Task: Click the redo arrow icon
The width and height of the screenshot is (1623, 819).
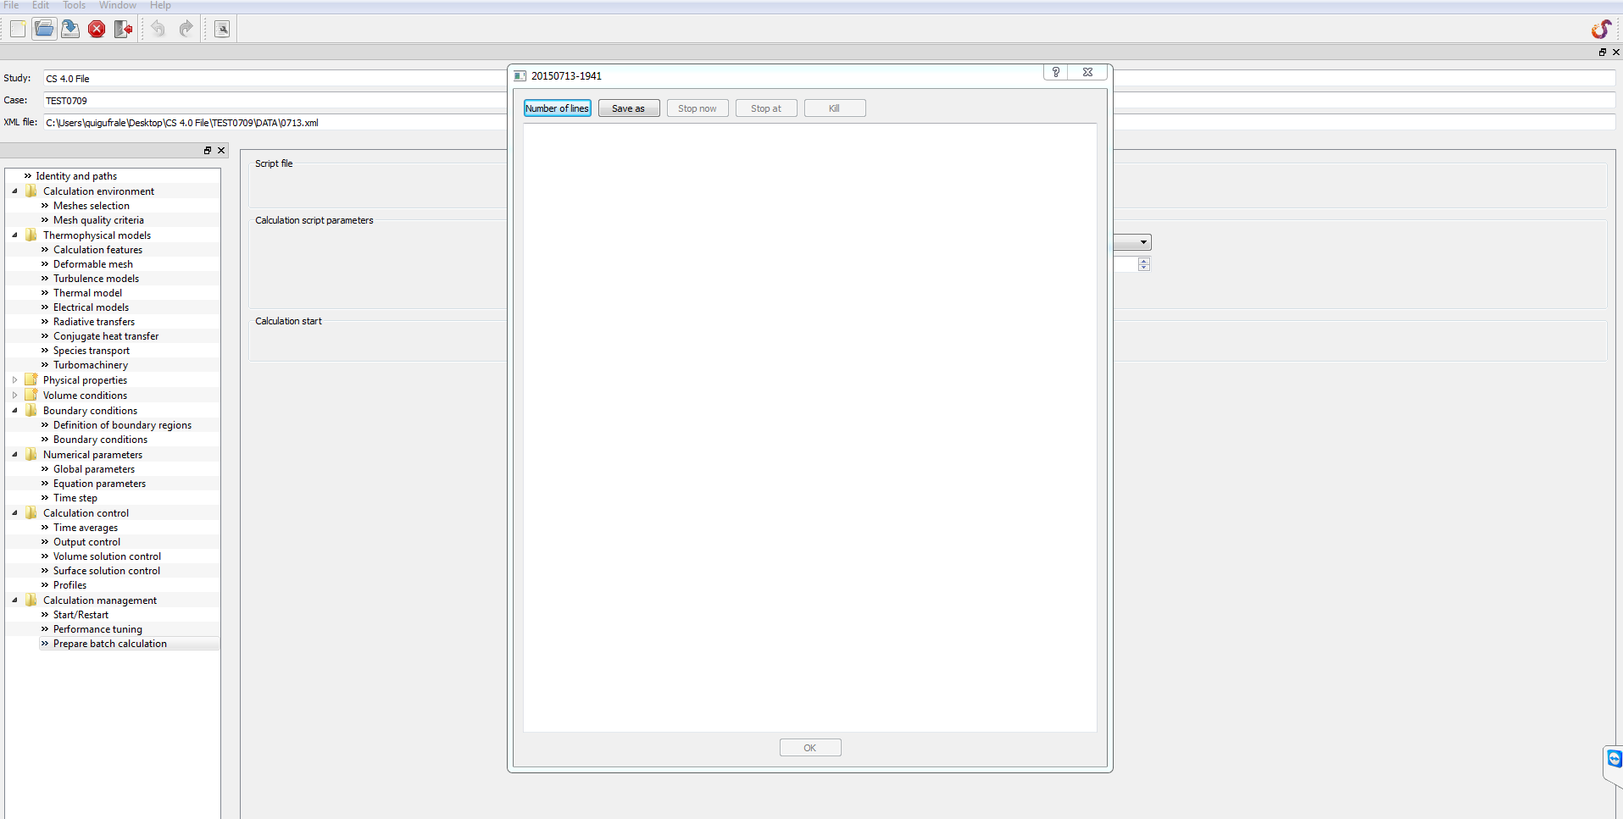Action: coord(186,30)
